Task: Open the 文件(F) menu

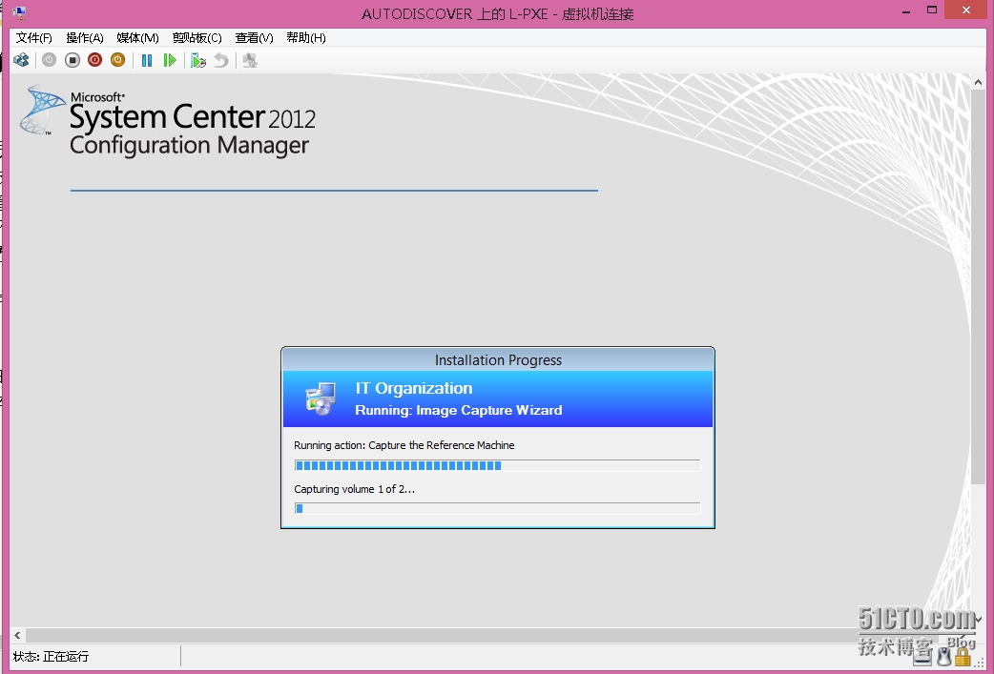Action: (34, 38)
